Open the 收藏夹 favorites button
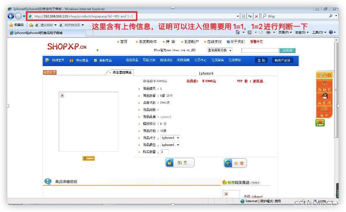The image size is (346, 212). pos(17,25)
